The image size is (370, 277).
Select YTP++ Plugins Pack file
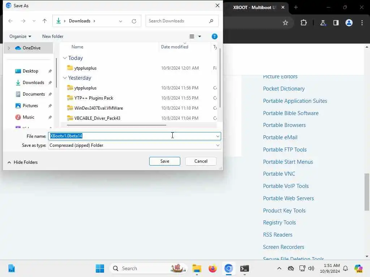[x=94, y=98]
